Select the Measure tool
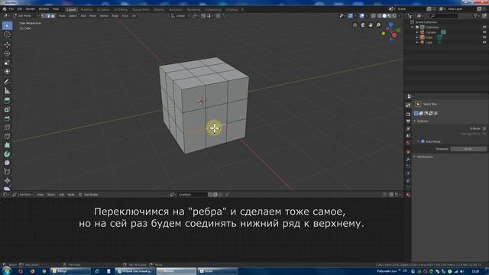The width and height of the screenshot is (489, 275). click(7, 91)
